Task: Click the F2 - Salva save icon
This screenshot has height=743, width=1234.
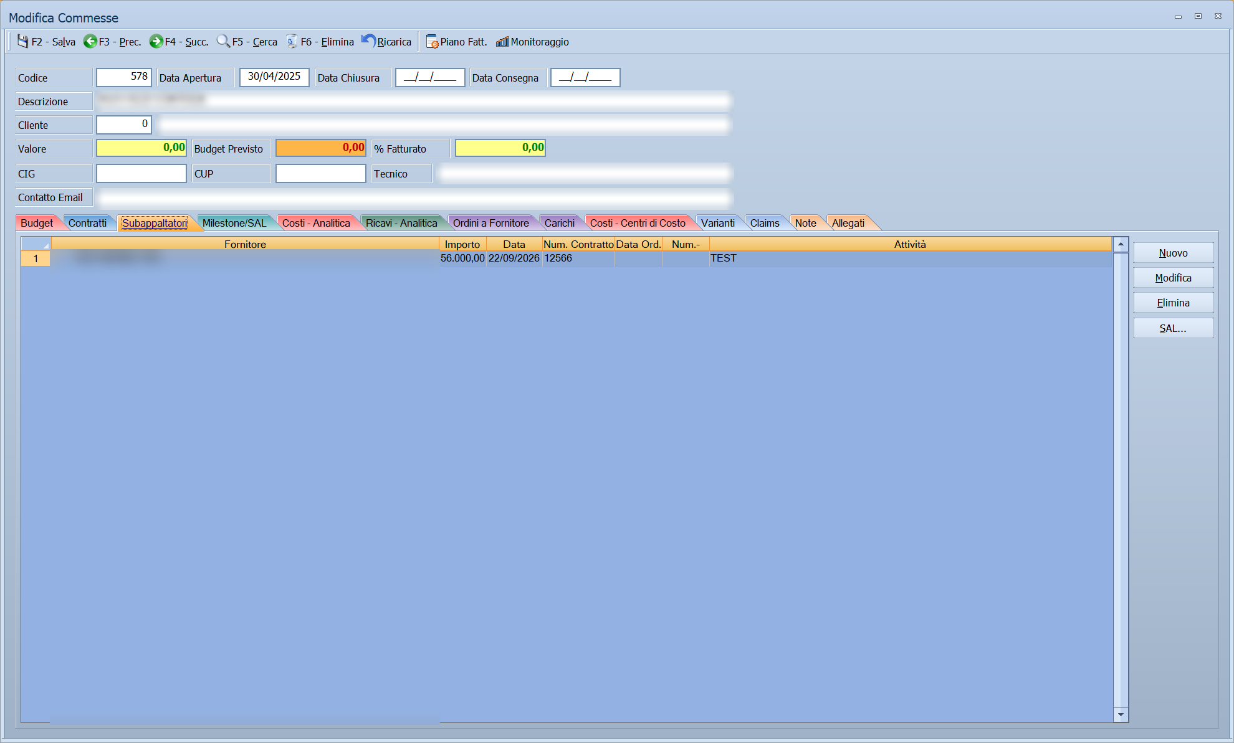Action: point(23,41)
